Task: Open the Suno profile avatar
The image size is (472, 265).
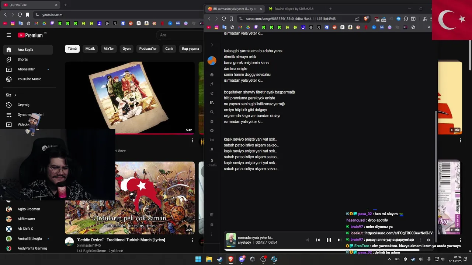Action: point(212,61)
